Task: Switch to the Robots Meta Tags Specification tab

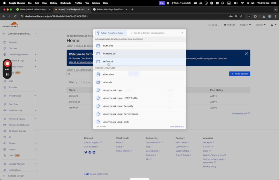Action: (110, 9)
